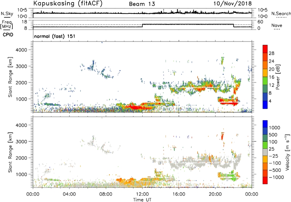Click the '12:00' time tick label
Image resolution: width=291 pixels, height=202 pixels.
click(142, 194)
